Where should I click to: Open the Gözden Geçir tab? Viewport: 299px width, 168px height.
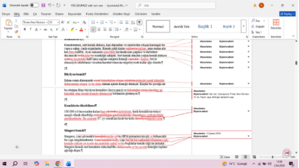[x=121, y=14]
